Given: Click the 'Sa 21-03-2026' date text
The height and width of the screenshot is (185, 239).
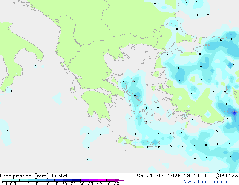Looking at the screenshot, I should tap(159, 176).
